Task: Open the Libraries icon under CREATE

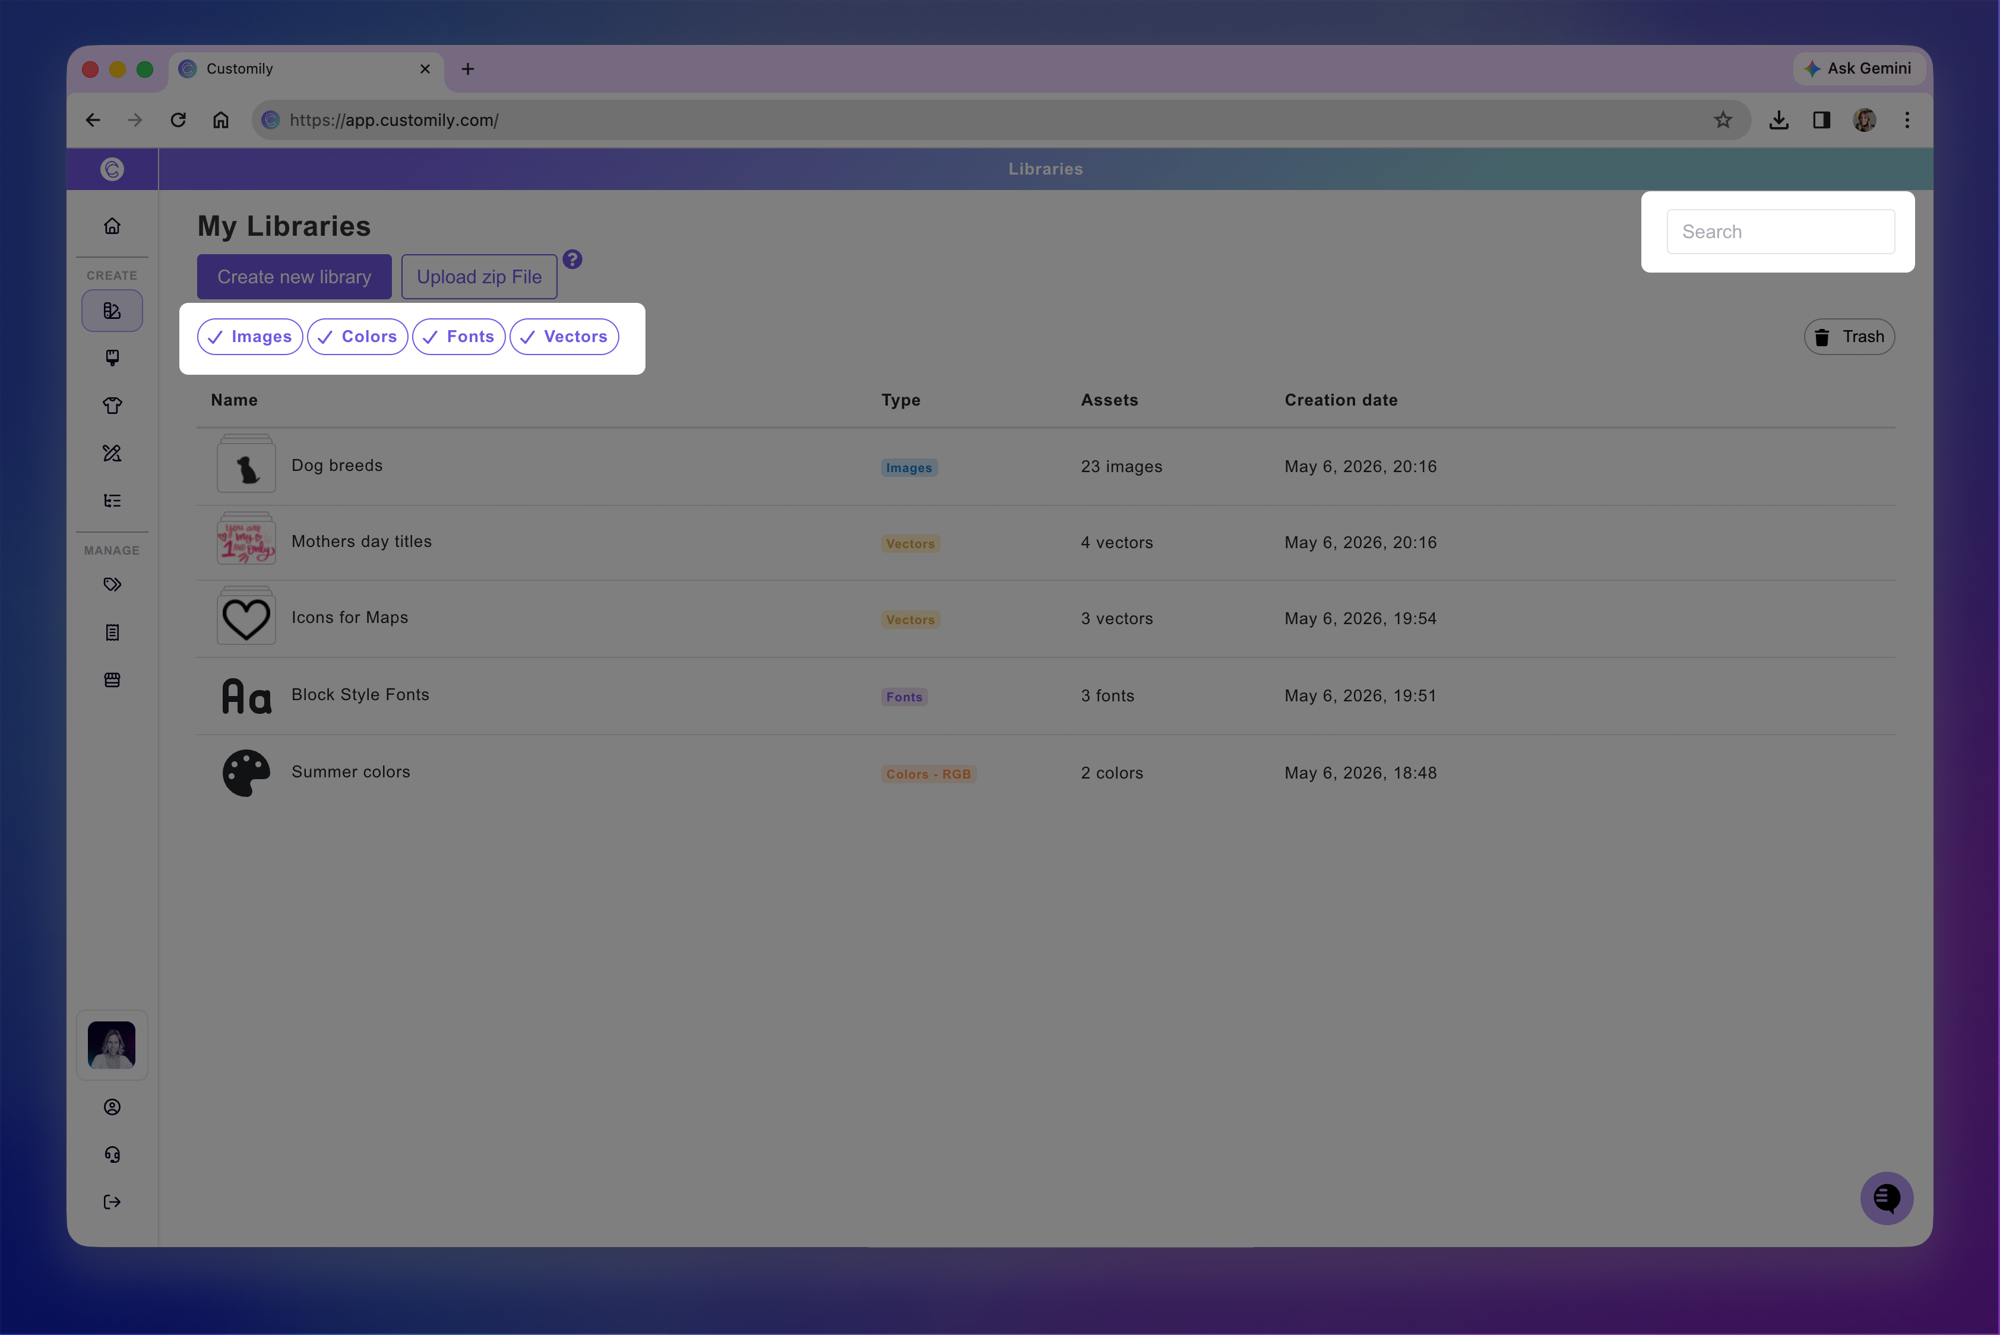Action: click(112, 311)
